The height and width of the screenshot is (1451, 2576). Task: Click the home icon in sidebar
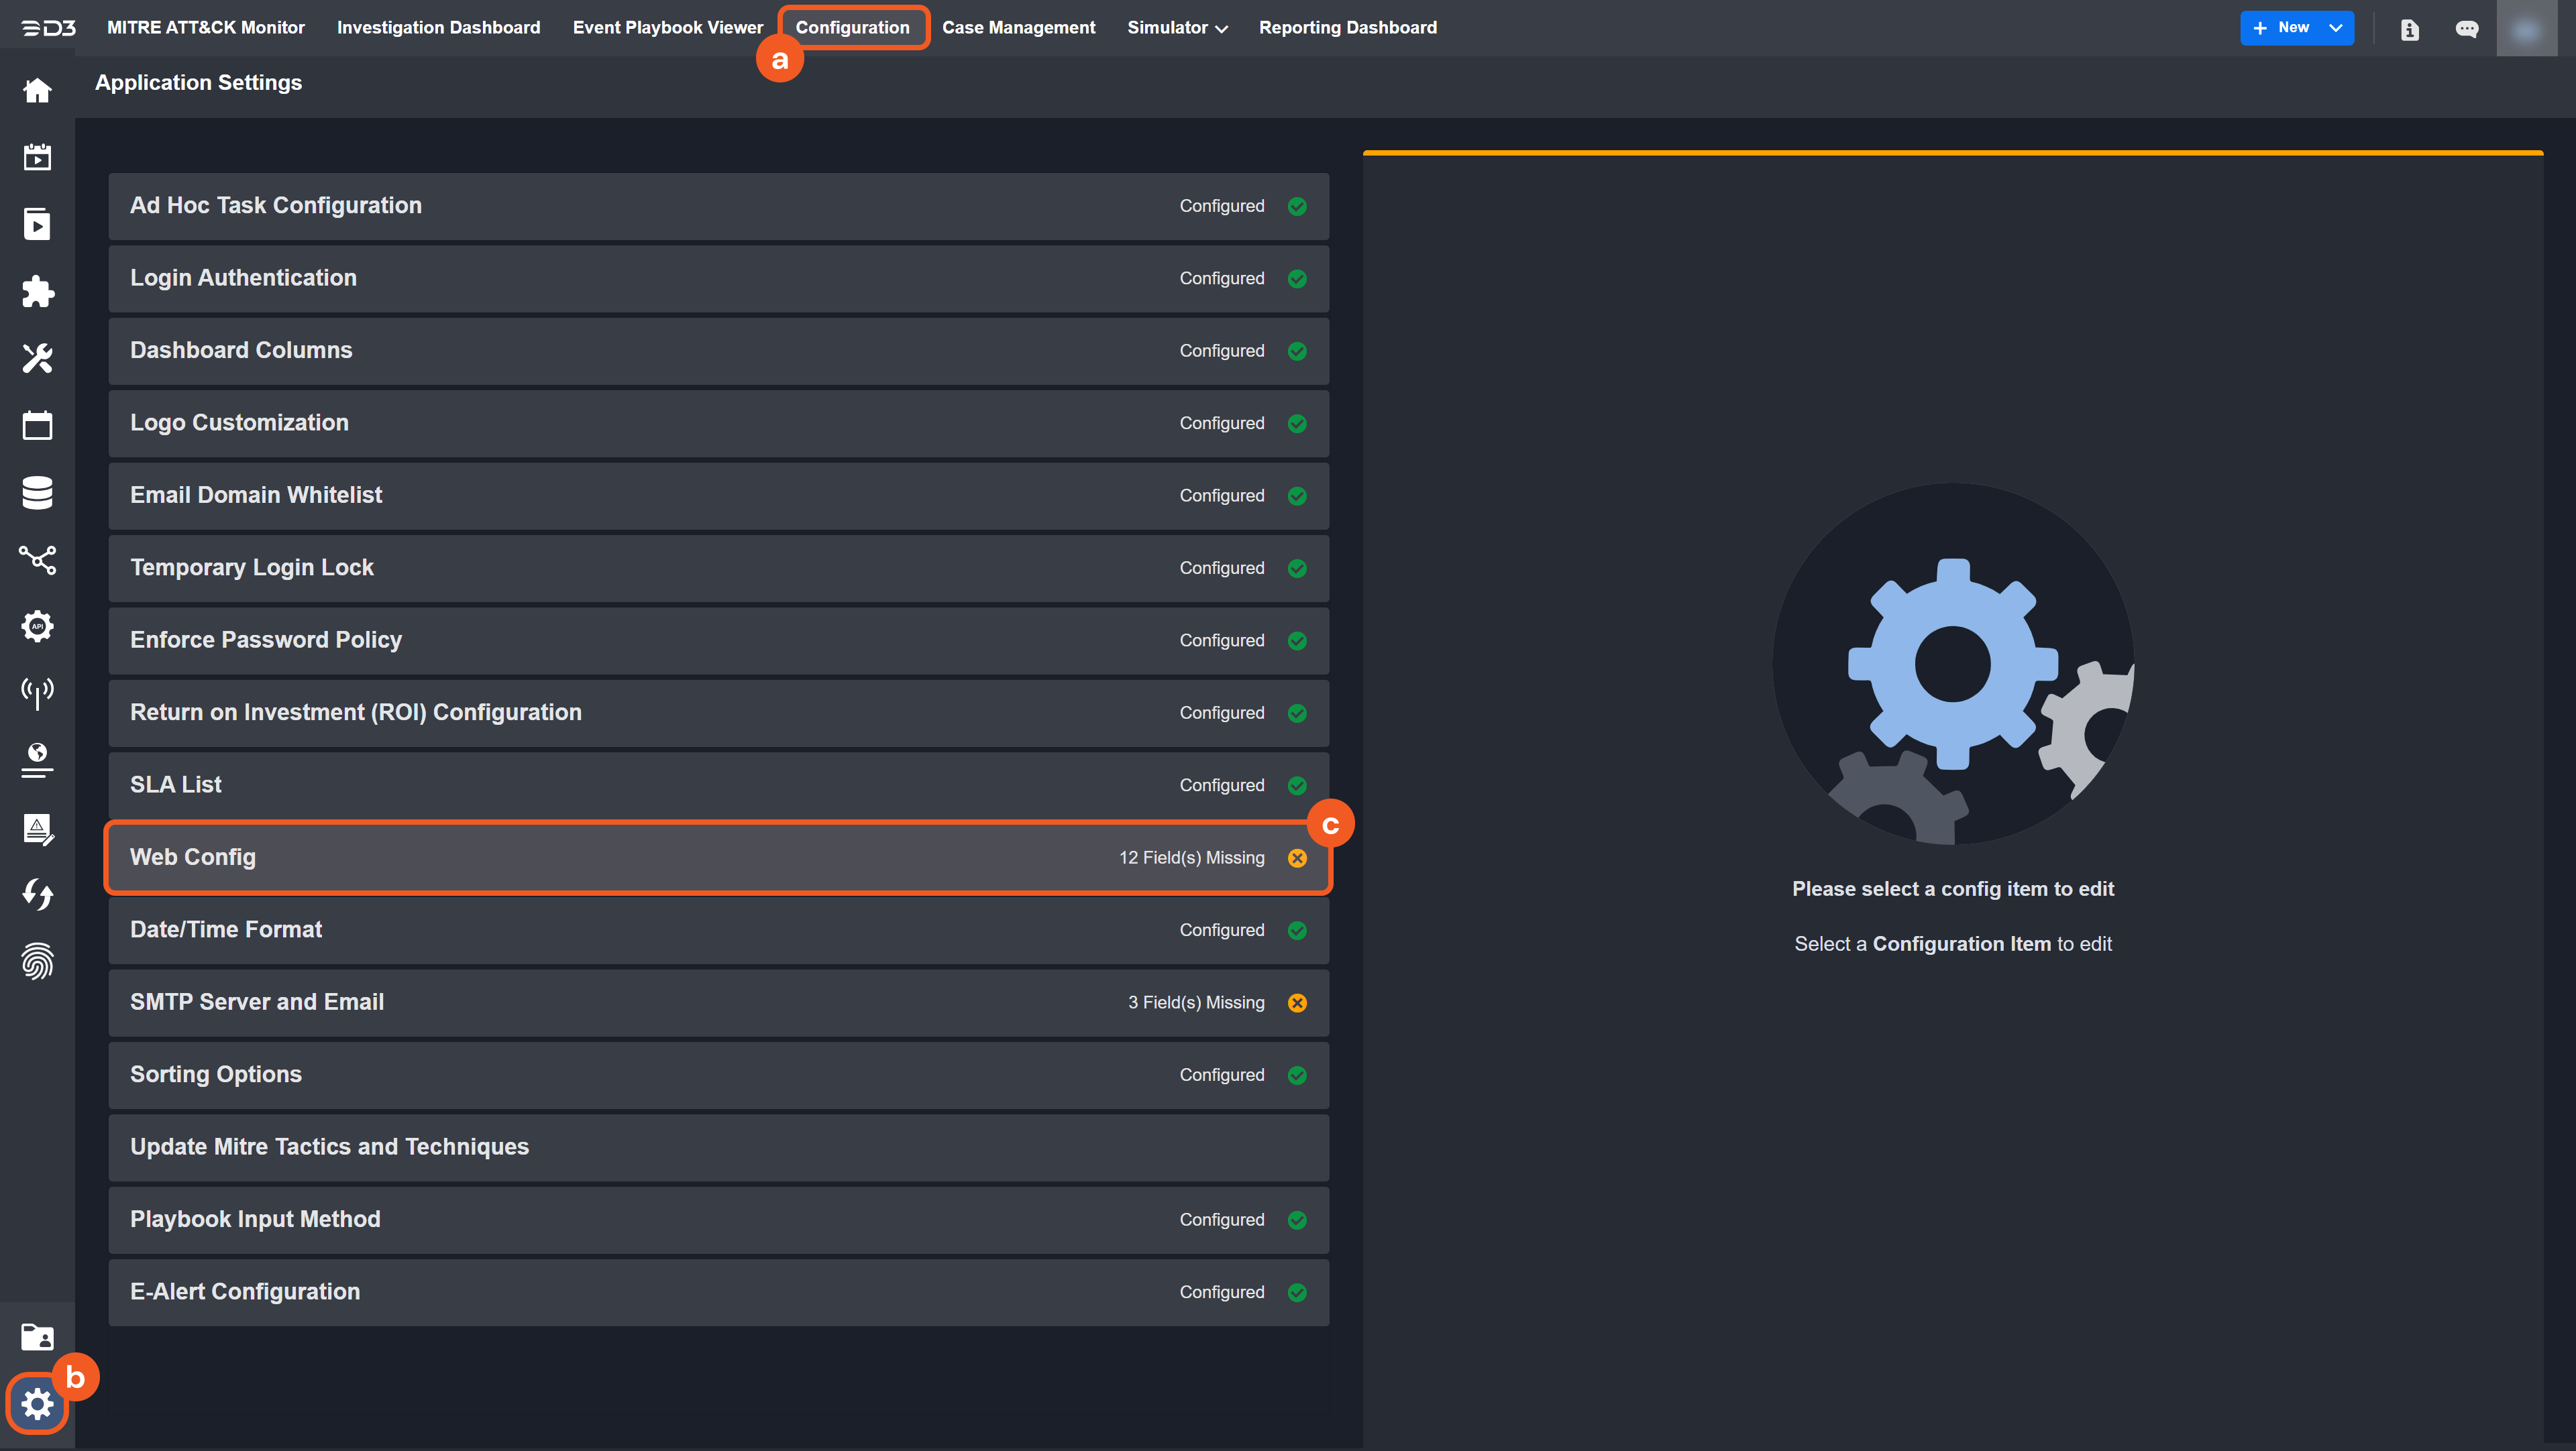click(x=37, y=91)
